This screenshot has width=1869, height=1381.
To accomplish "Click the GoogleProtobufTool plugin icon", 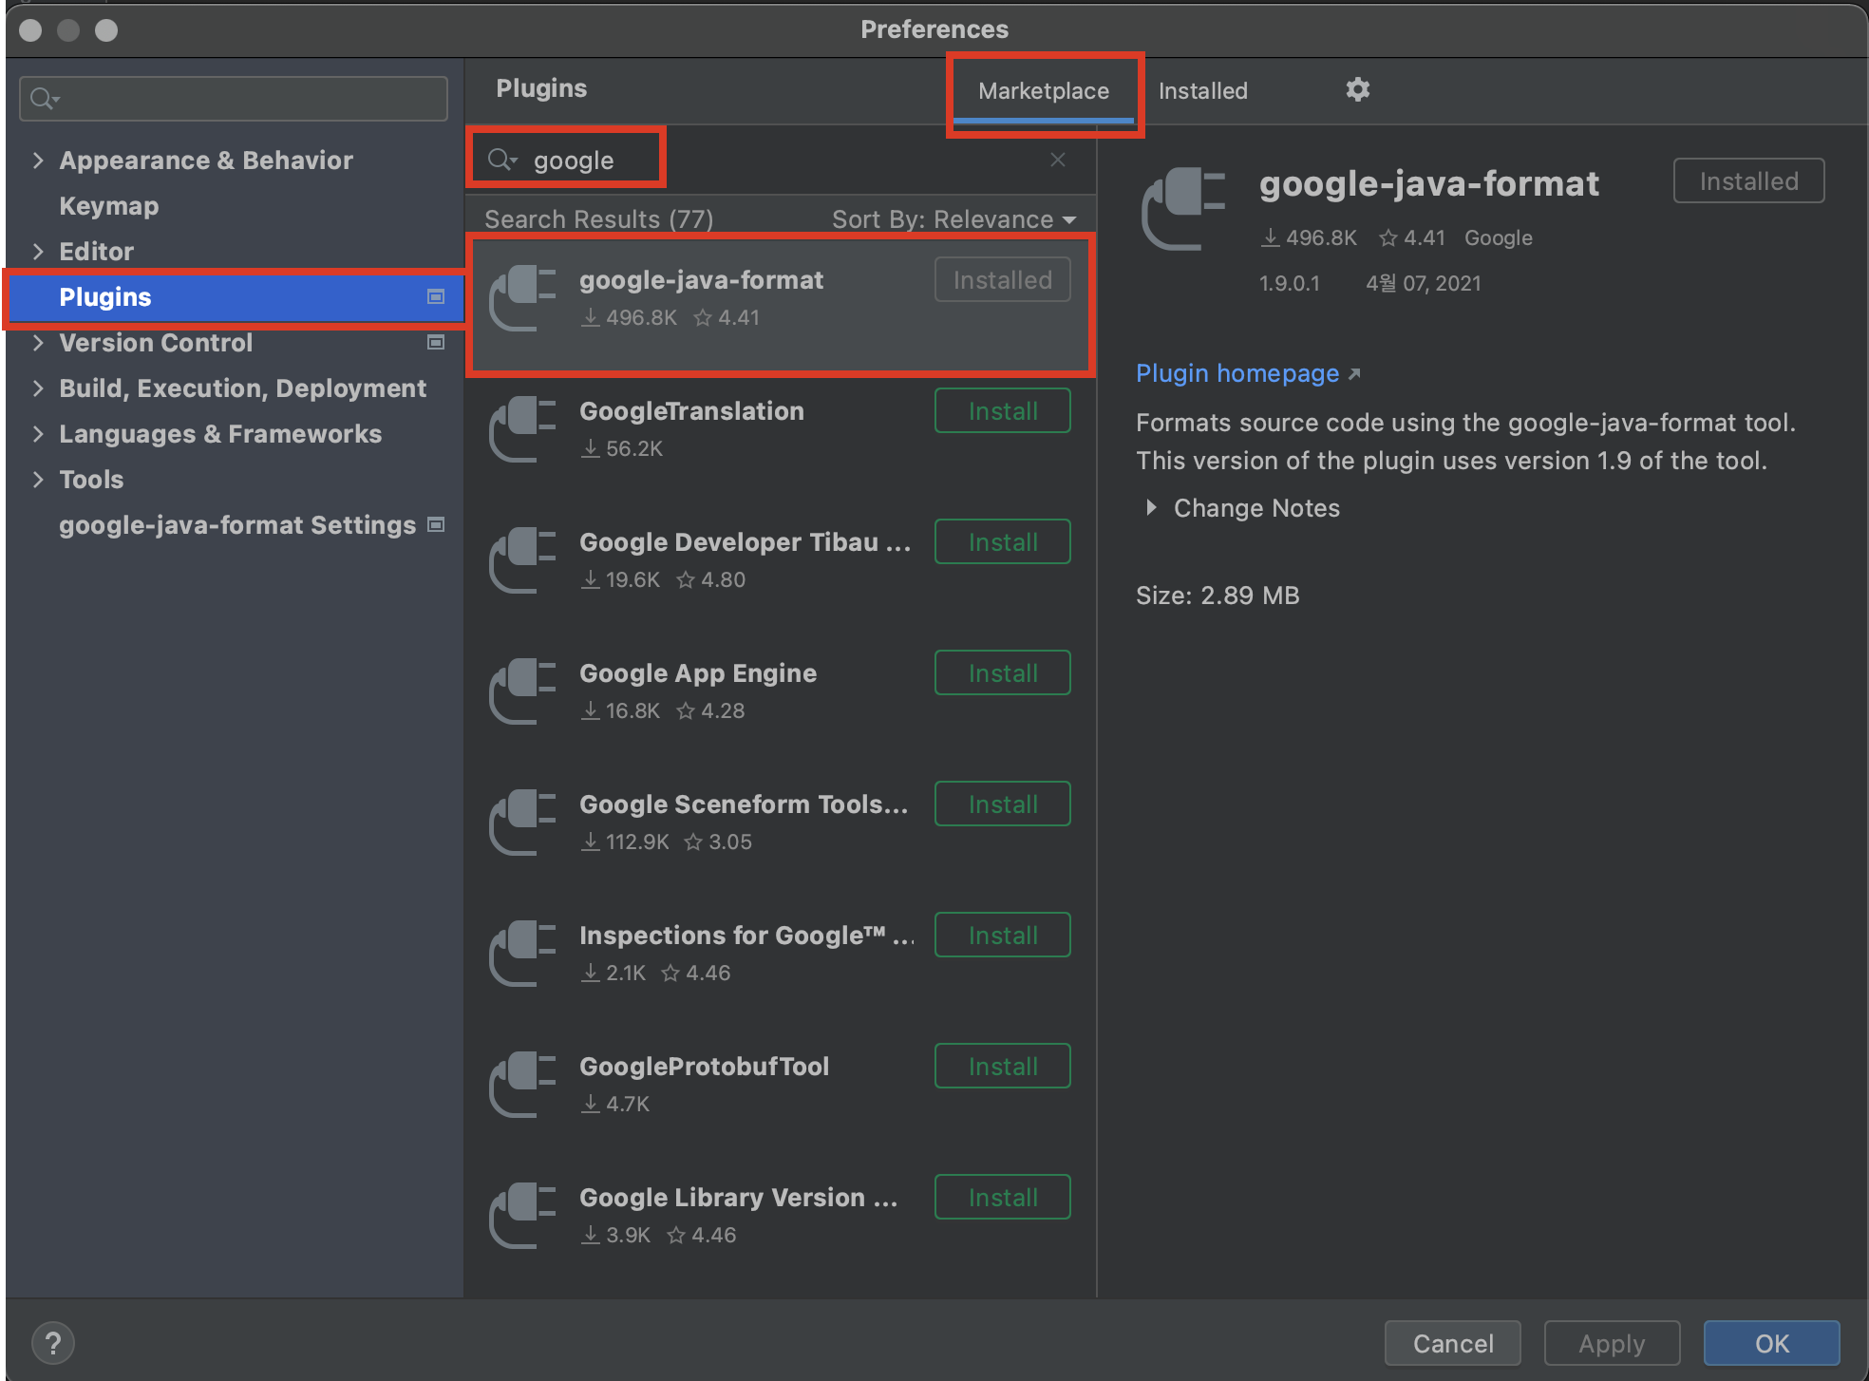I will coord(521,1085).
